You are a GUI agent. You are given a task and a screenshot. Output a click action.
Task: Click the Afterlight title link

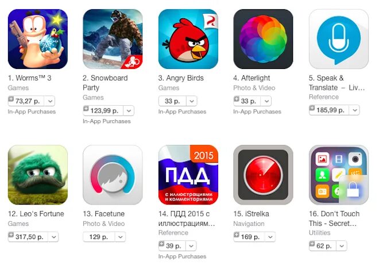[x=252, y=78]
